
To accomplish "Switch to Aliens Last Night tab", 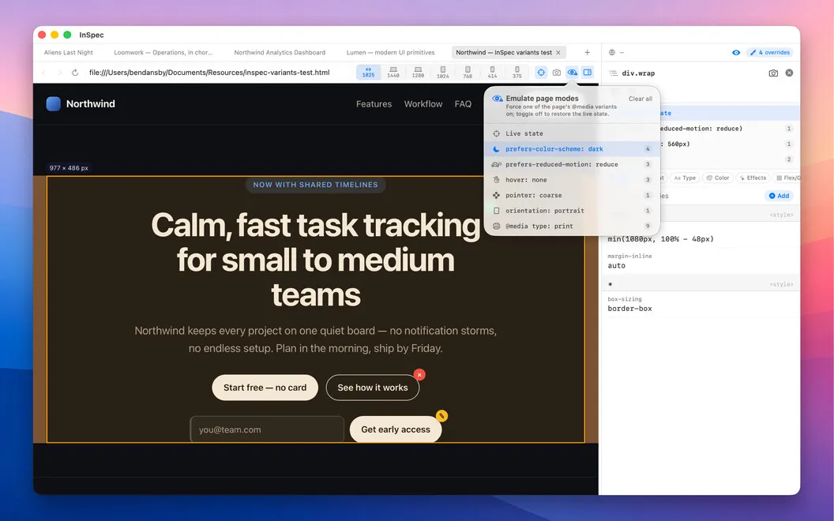I will tap(69, 53).
